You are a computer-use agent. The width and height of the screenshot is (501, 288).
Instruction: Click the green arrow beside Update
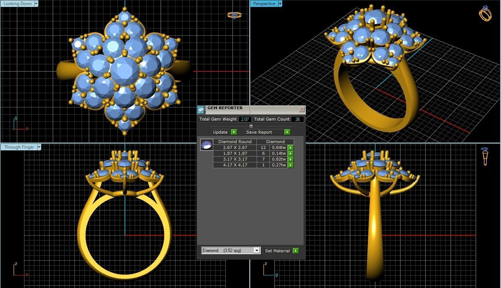[x=234, y=132]
